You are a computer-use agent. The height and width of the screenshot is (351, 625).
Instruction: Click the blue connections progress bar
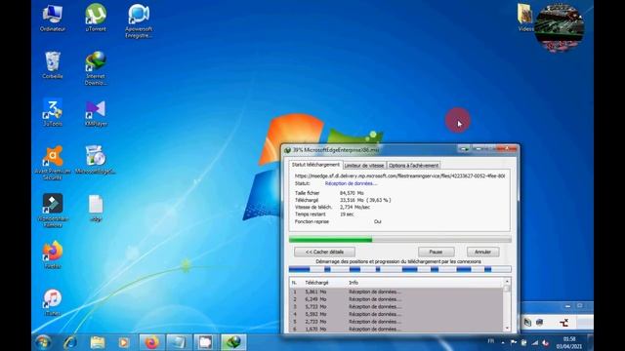tap(399, 269)
